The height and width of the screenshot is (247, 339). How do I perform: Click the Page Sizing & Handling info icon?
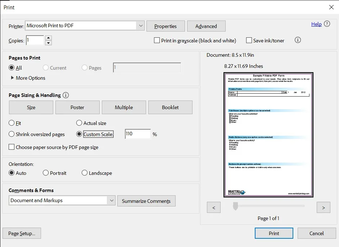click(x=65, y=95)
